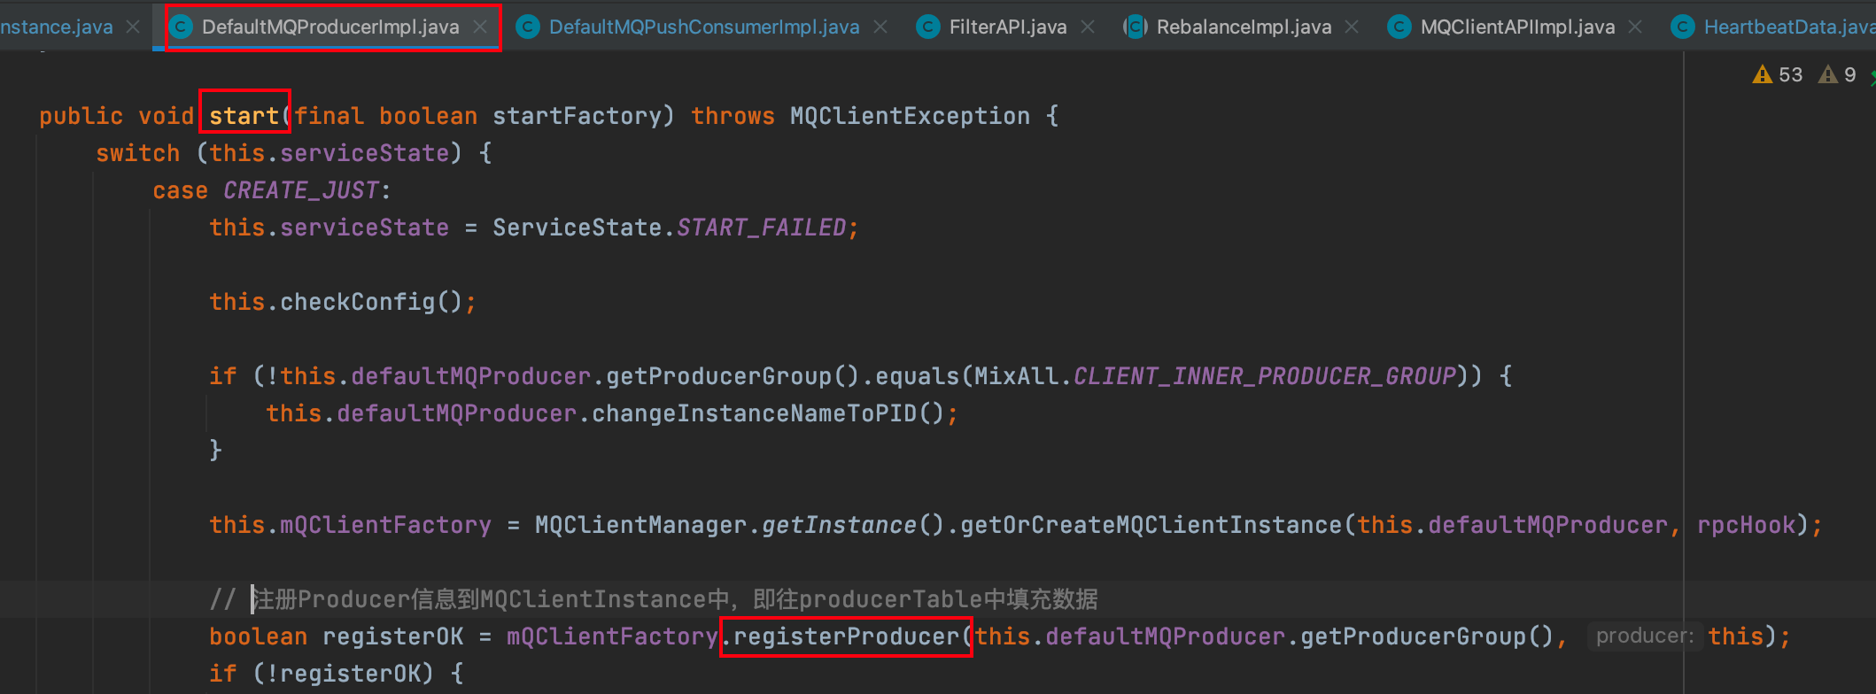Click the class icon on DefaultMQProducerImpl.java tab

point(182,27)
